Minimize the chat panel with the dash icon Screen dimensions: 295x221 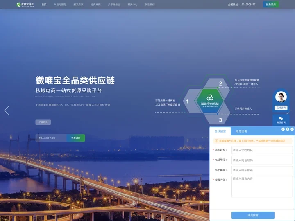pos(292,129)
